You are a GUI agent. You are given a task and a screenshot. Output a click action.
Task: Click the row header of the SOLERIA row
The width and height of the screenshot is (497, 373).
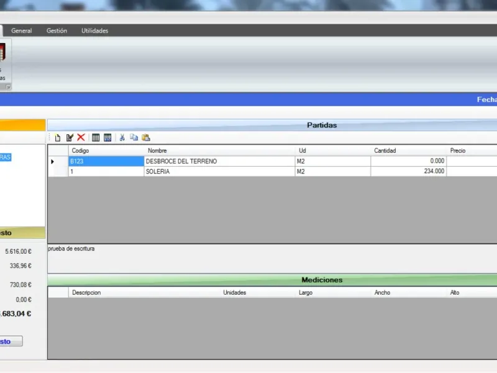click(58, 172)
